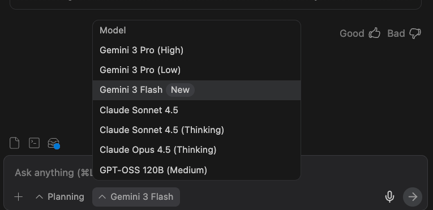Screen dimensions: 433x210
Task: Select Gemini 3 Pro (High) model
Action: point(196,50)
